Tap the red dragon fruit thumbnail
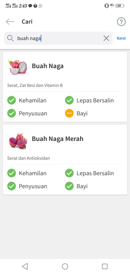This screenshot has width=130, height=274. pyautogui.click(x=18, y=140)
